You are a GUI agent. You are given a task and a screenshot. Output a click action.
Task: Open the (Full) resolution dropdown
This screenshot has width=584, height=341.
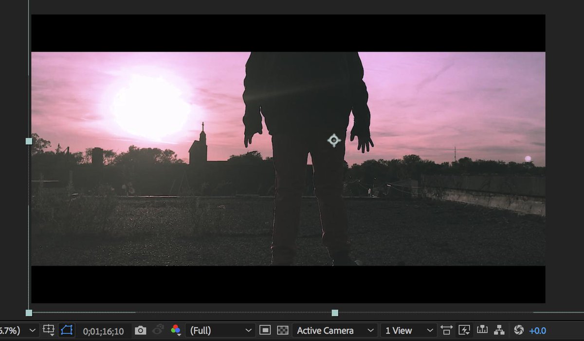[x=220, y=331]
